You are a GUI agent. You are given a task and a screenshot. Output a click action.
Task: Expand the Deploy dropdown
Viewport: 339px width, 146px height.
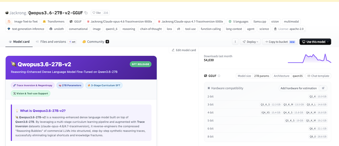click(x=250, y=42)
